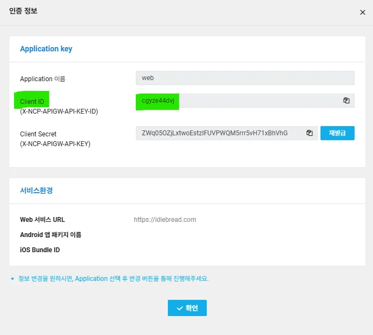Click the (X-NCP-APIGW-API-KEY) label text

point(55,144)
